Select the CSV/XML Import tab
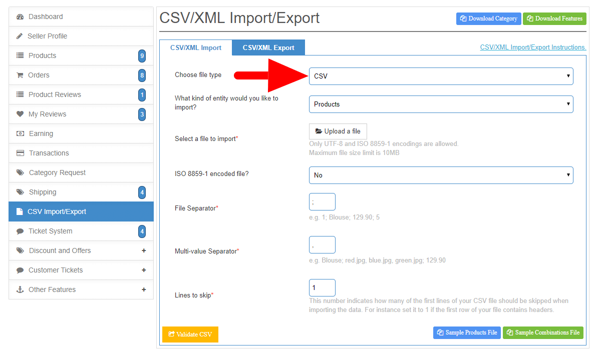The image size is (600, 350). 195,48
